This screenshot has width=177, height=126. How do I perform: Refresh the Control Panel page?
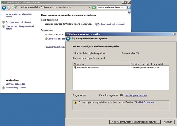[94, 7]
